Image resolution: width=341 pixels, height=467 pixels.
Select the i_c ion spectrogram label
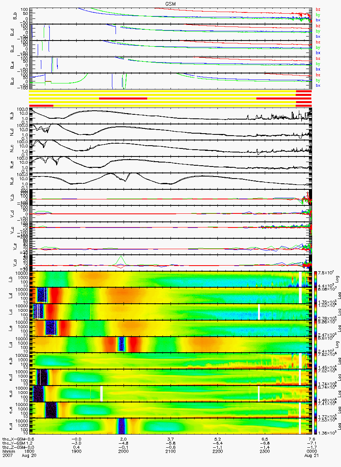click(x=11, y=311)
